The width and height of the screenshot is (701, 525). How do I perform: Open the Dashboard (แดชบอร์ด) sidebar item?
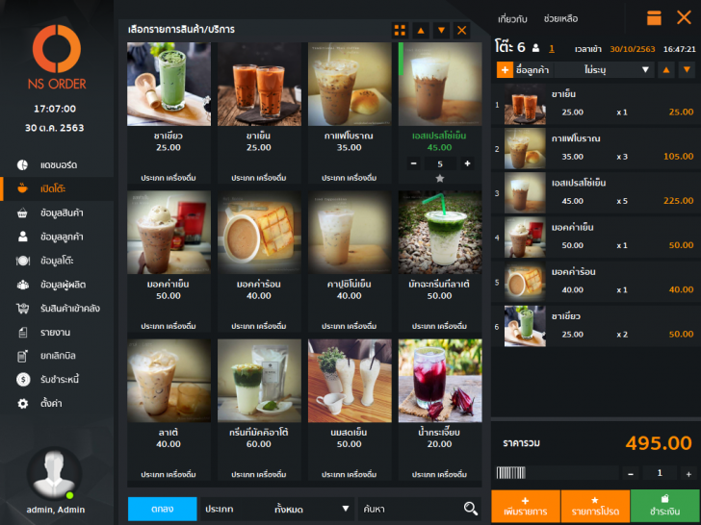[57, 165]
